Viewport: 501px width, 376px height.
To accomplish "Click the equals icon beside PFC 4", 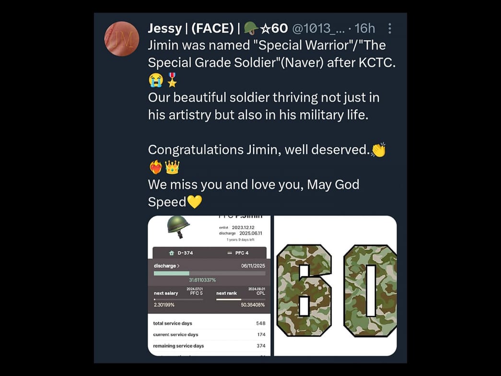I will 230,253.
